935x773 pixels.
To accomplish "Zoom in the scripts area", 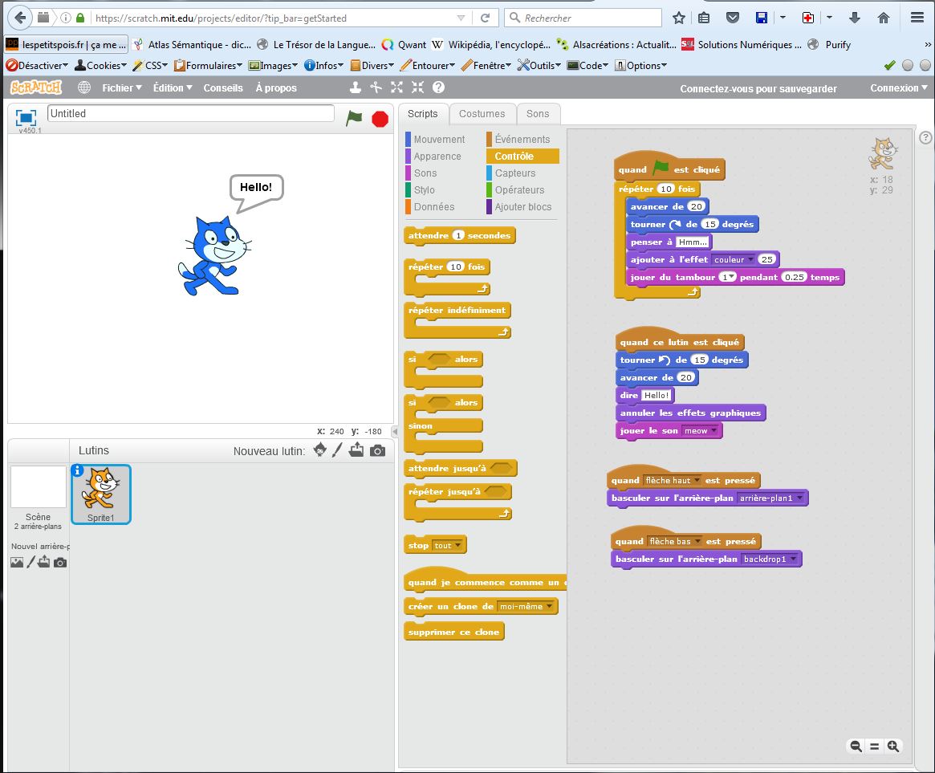I will coord(893,747).
